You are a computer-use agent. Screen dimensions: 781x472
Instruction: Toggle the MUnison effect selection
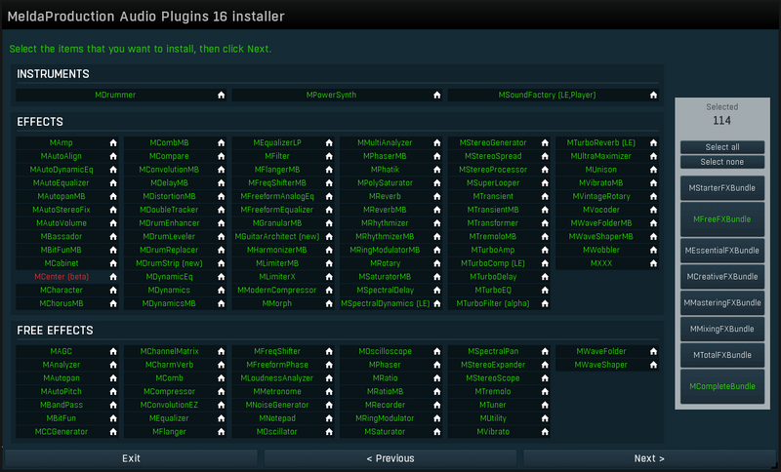[x=601, y=170]
